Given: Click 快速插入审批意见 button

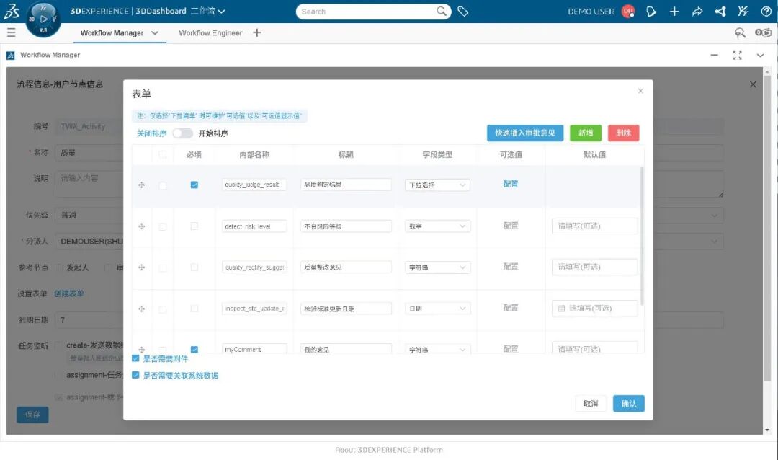Looking at the screenshot, I should (525, 133).
